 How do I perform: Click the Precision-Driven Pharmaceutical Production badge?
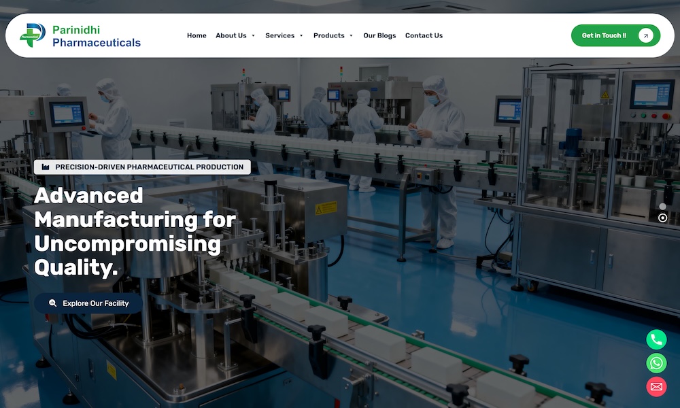(141, 166)
